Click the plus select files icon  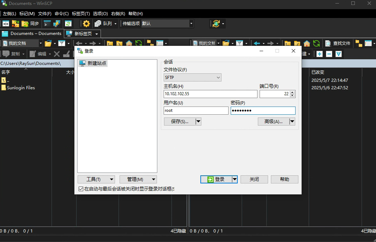320,54
